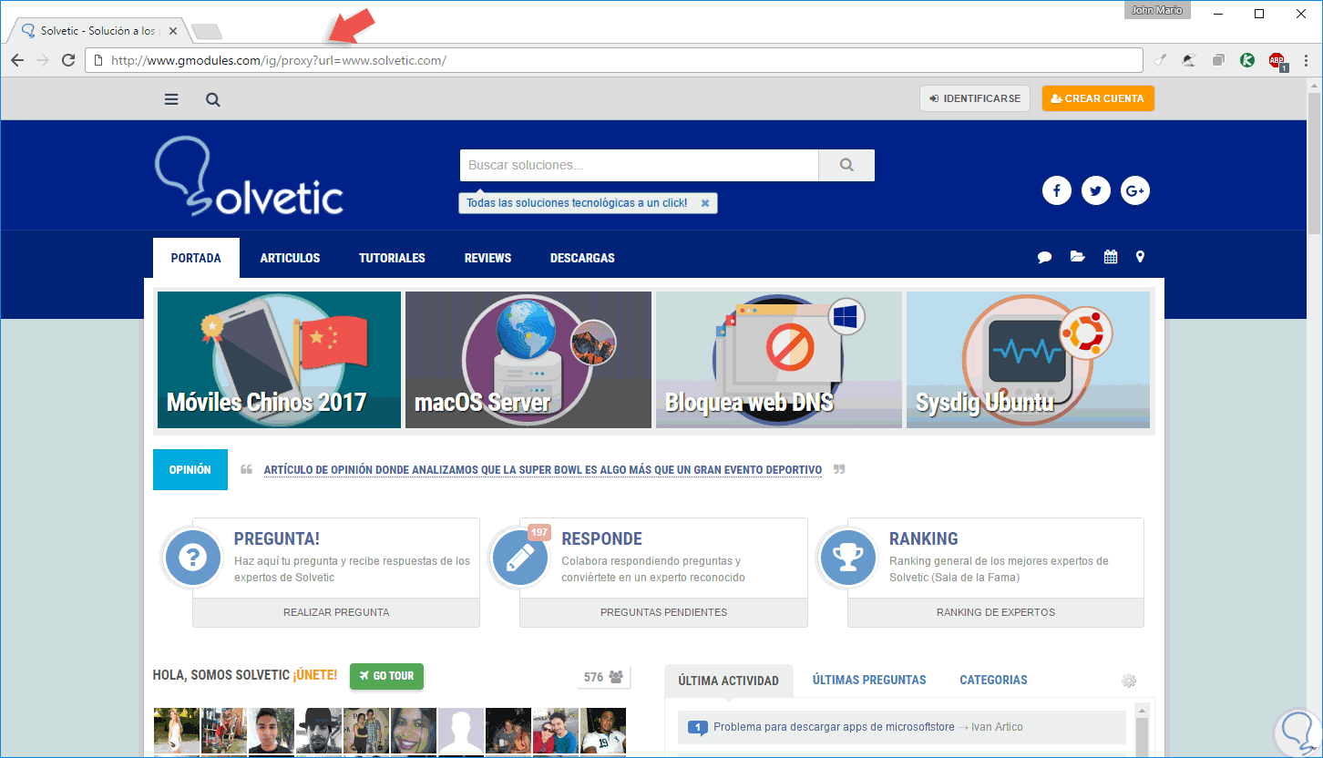Image resolution: width=1323 pixels, height=758 pixels.
Task: Click the 576 members counter icon
Action: (x=616, y=677)
